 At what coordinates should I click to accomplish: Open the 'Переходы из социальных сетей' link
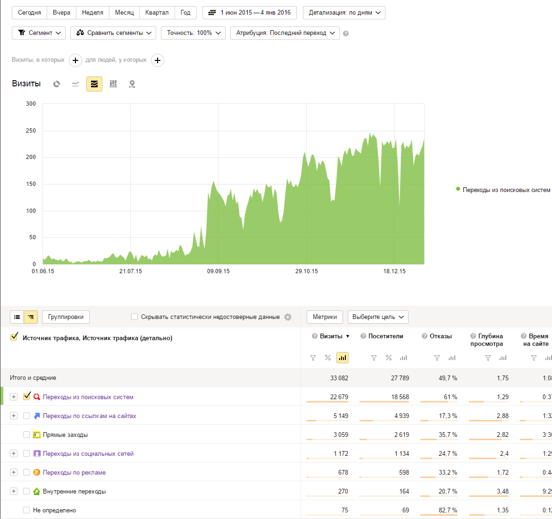coord(88,453)
